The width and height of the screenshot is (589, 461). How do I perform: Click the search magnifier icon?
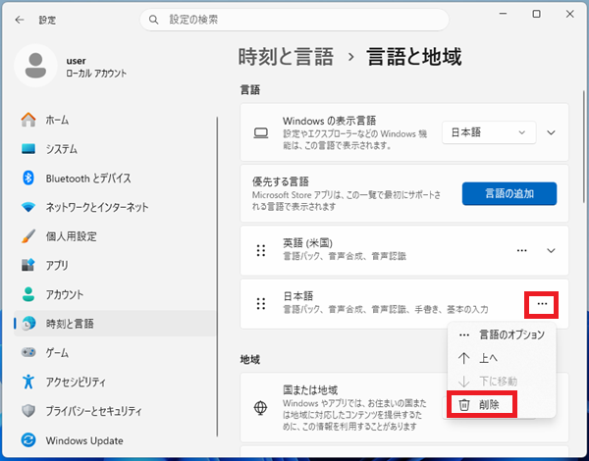(x=153, y=19)
